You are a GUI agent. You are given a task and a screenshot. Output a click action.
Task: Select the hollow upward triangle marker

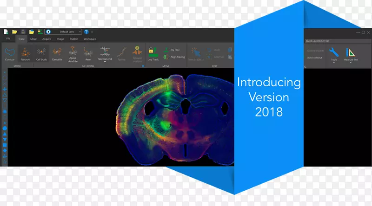tap(5, 95)
